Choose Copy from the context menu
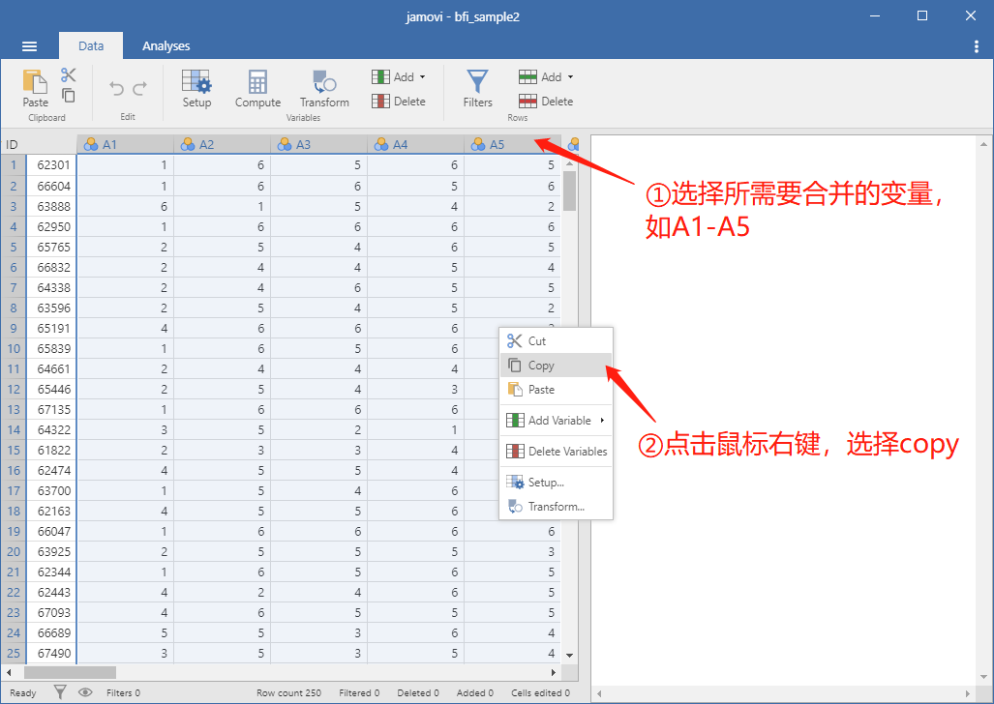The width and height of the screenshot is (994, 704). (556, 365)
